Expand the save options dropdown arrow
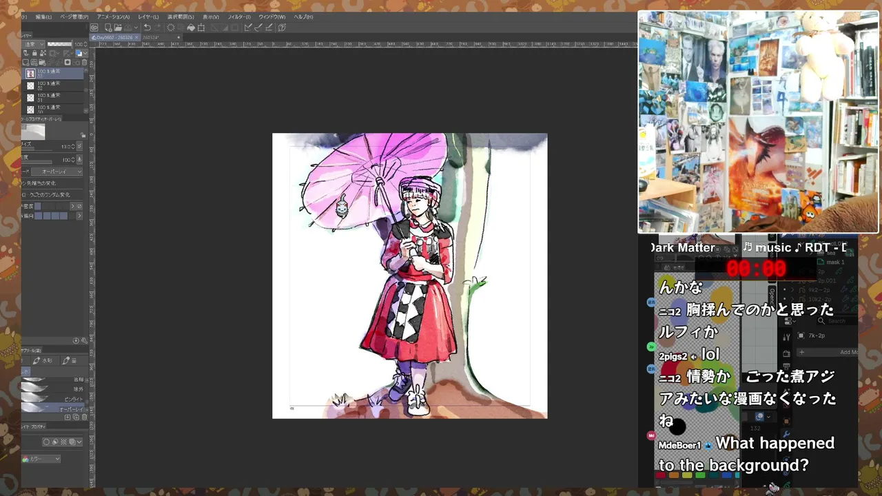Image resolution: width=882 pixels, height=496 pixels. point(136,28)
